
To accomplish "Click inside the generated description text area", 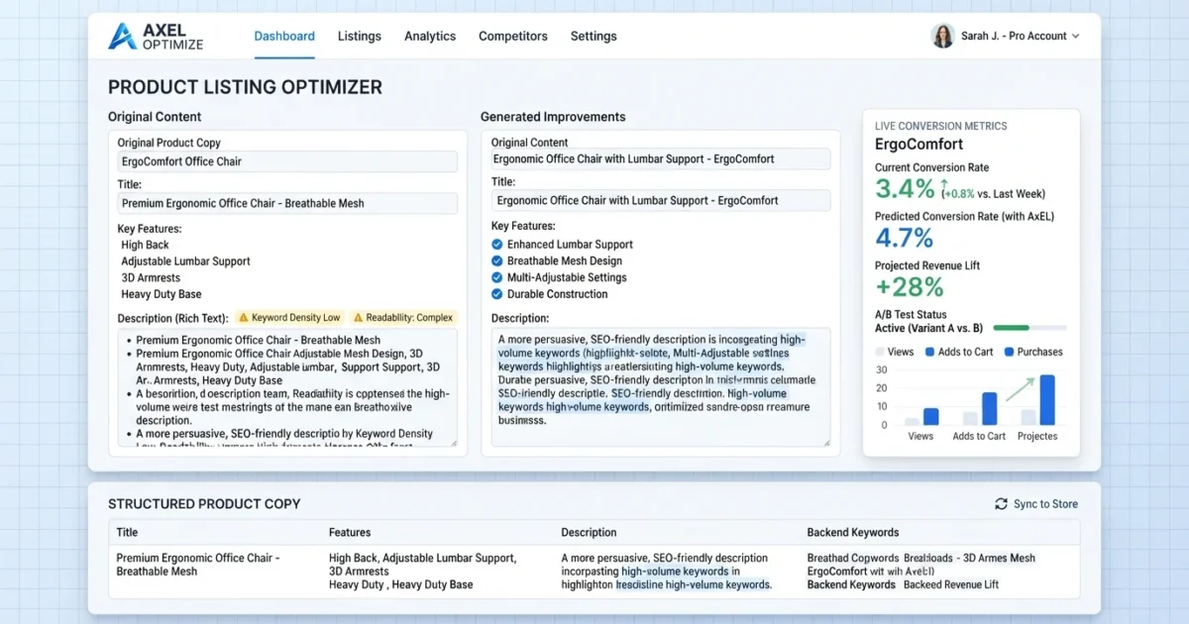I will [661, 387].
